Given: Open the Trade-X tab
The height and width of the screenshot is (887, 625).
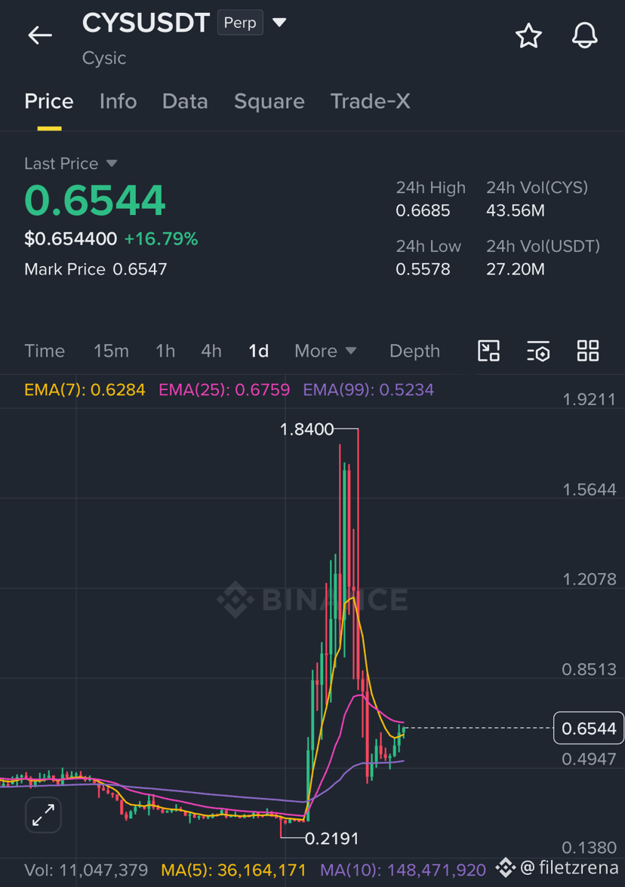Looking at the screenshot, I should pyautogui.click(x=370, y=102).
